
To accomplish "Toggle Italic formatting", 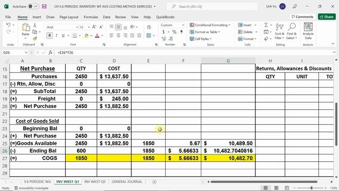I will point(57,36).
